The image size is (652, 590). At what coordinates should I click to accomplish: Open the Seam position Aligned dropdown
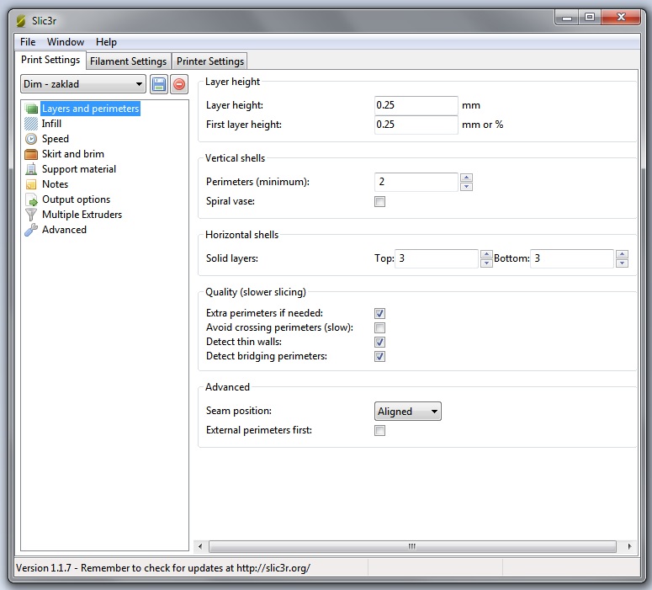[407, 412]
